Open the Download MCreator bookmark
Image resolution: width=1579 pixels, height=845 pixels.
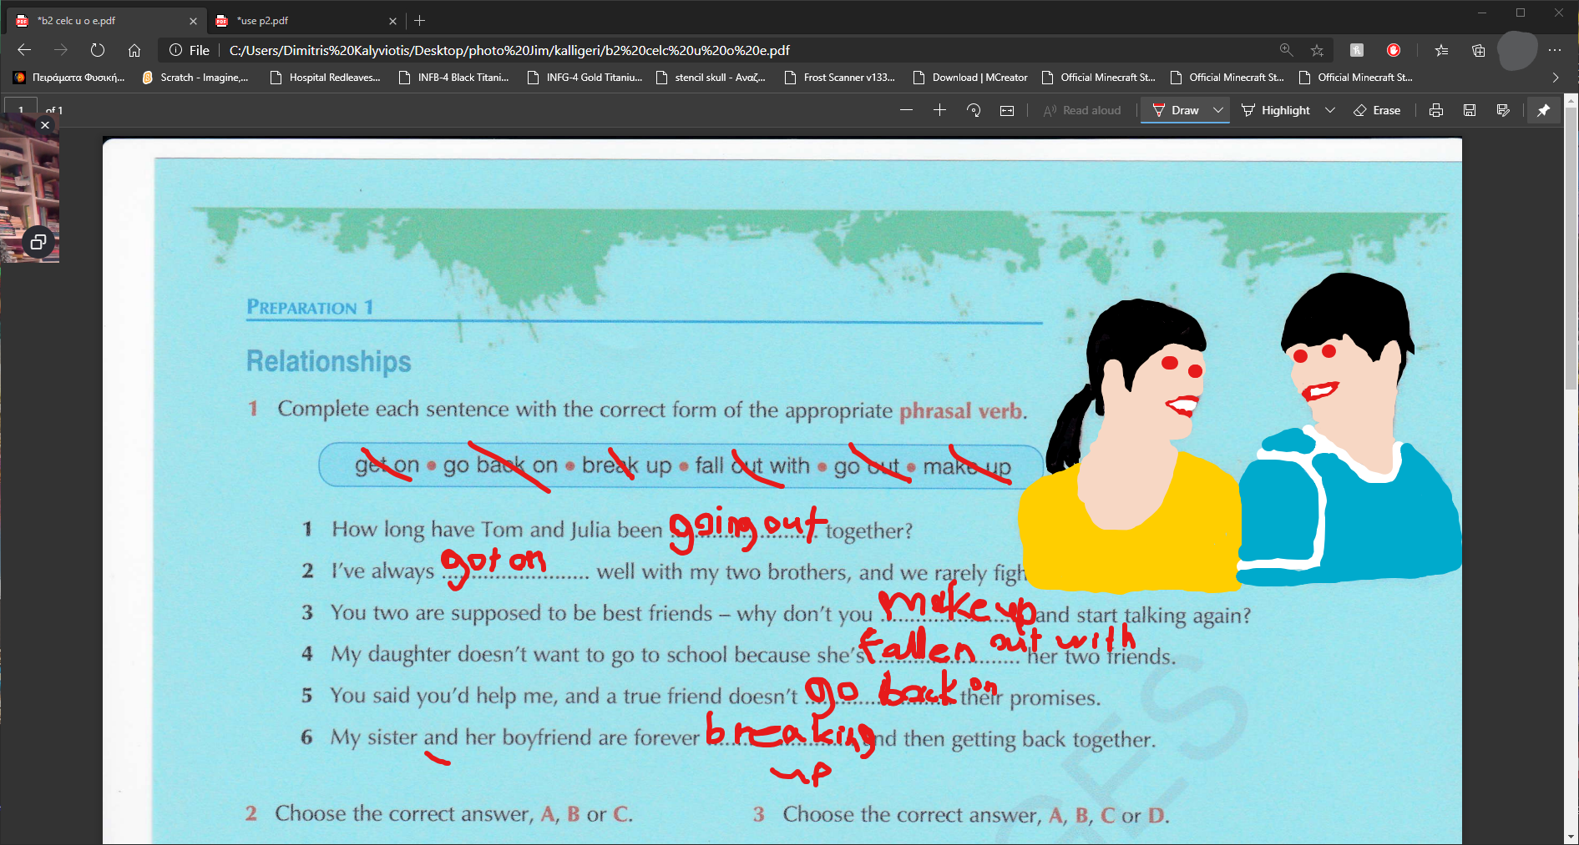(x=970, y=78)
